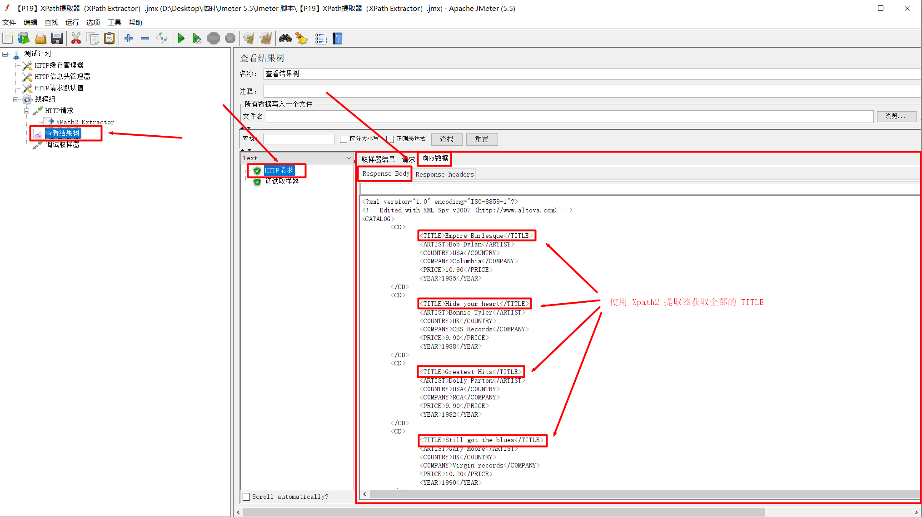Image resolution: width=922 pixels, height=517 pixels.
Task: Switch to 响应数据 tab
Action: [x=435, y=158]
